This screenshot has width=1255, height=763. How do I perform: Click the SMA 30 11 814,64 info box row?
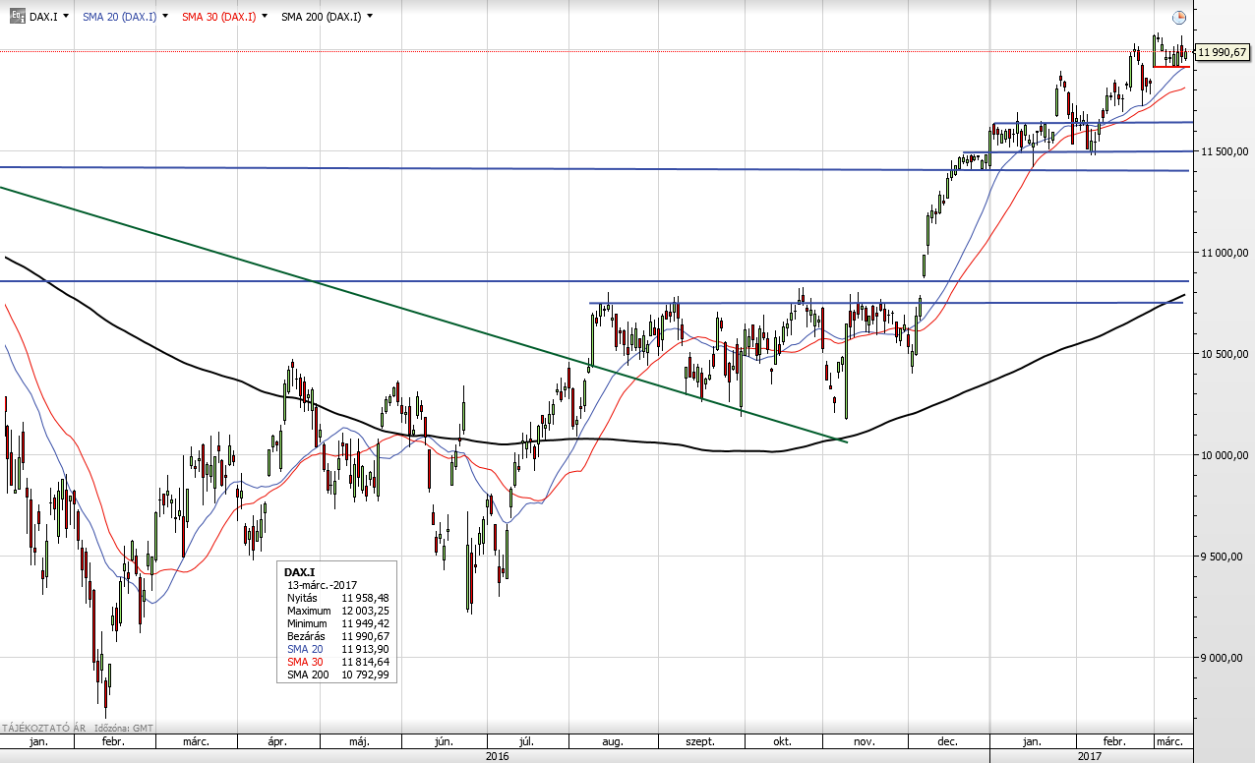click(337, 662)
